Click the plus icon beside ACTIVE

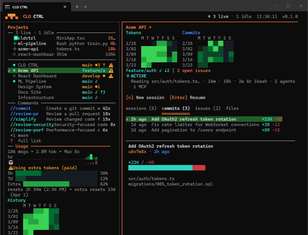pyautogui.click(x=128, y=76)
